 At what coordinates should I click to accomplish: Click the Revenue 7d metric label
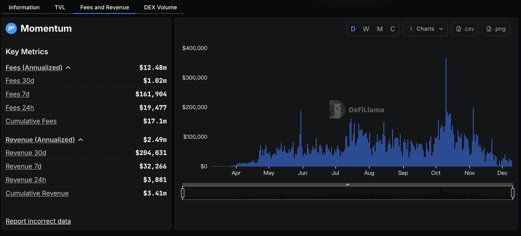point(23,166)
